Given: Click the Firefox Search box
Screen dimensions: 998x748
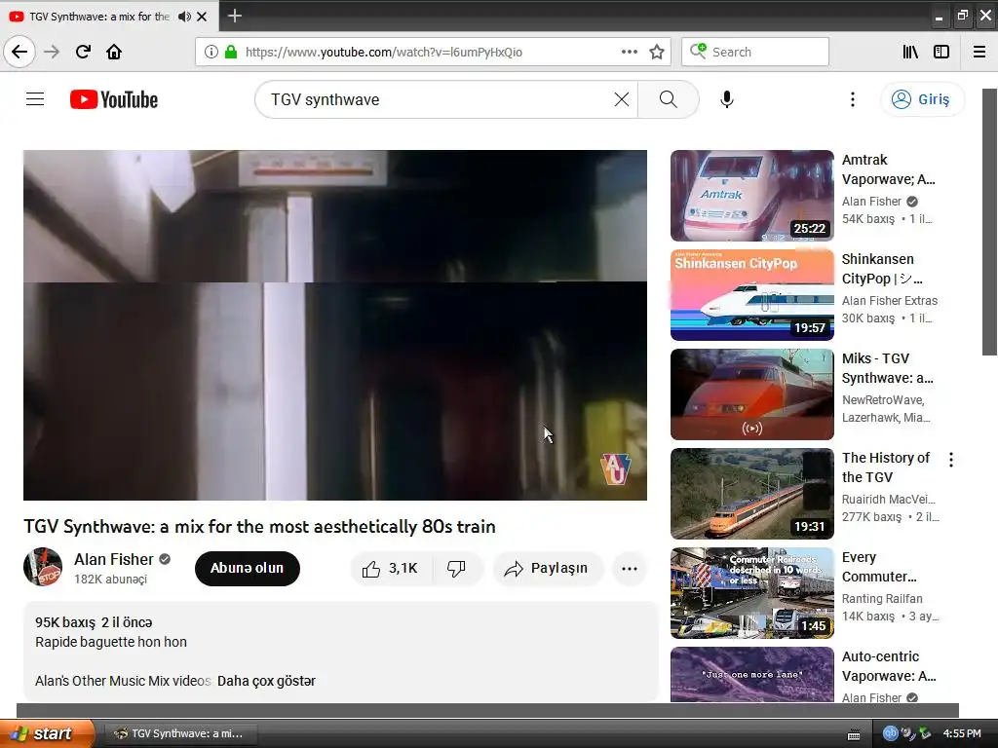Looking at the screenshot, I should pos(755,53).
